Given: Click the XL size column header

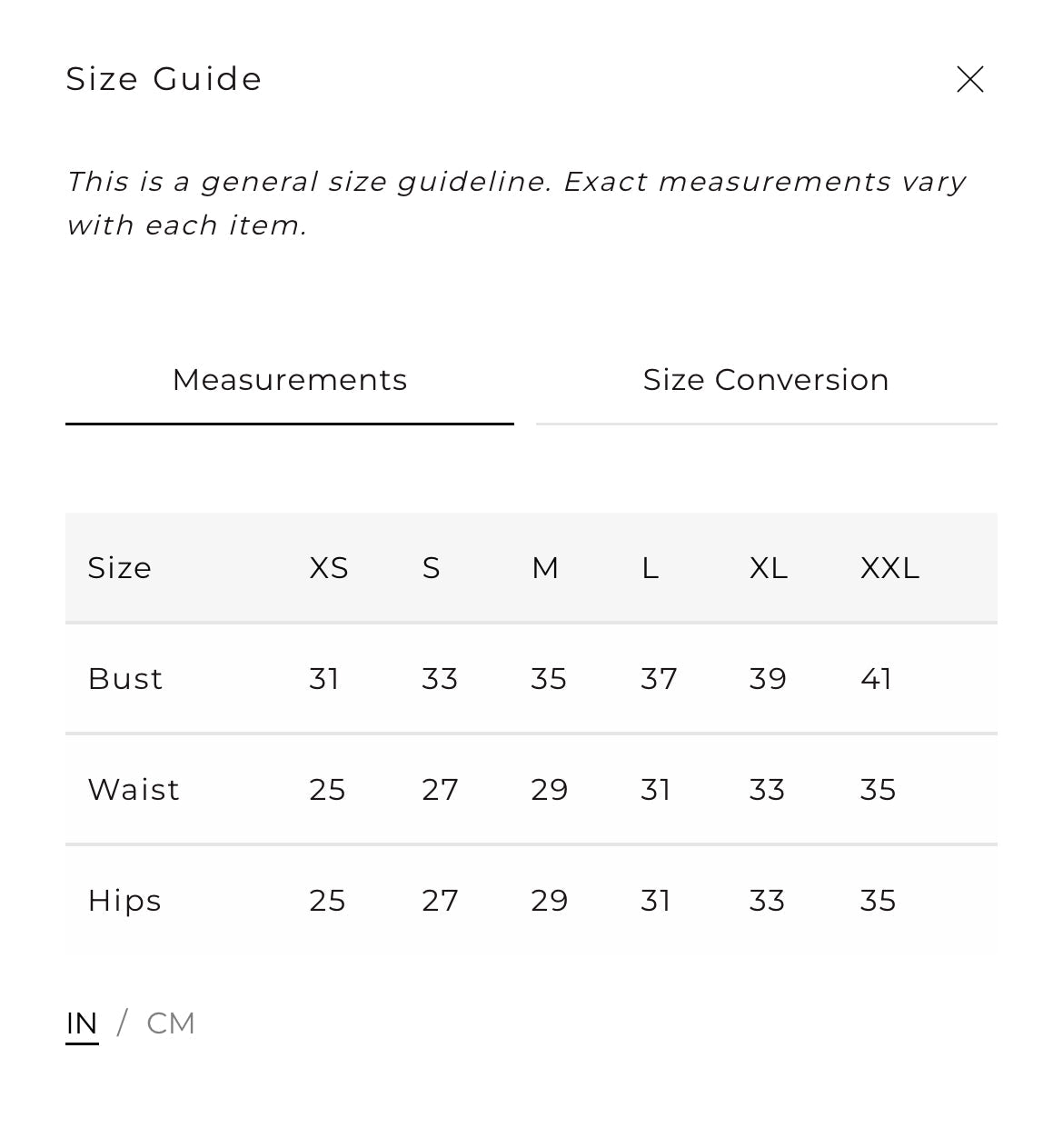Looking at the screenshot, I should [769, 568].
